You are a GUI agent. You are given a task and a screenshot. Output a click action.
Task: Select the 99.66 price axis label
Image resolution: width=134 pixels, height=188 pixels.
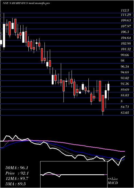point(125,55)
